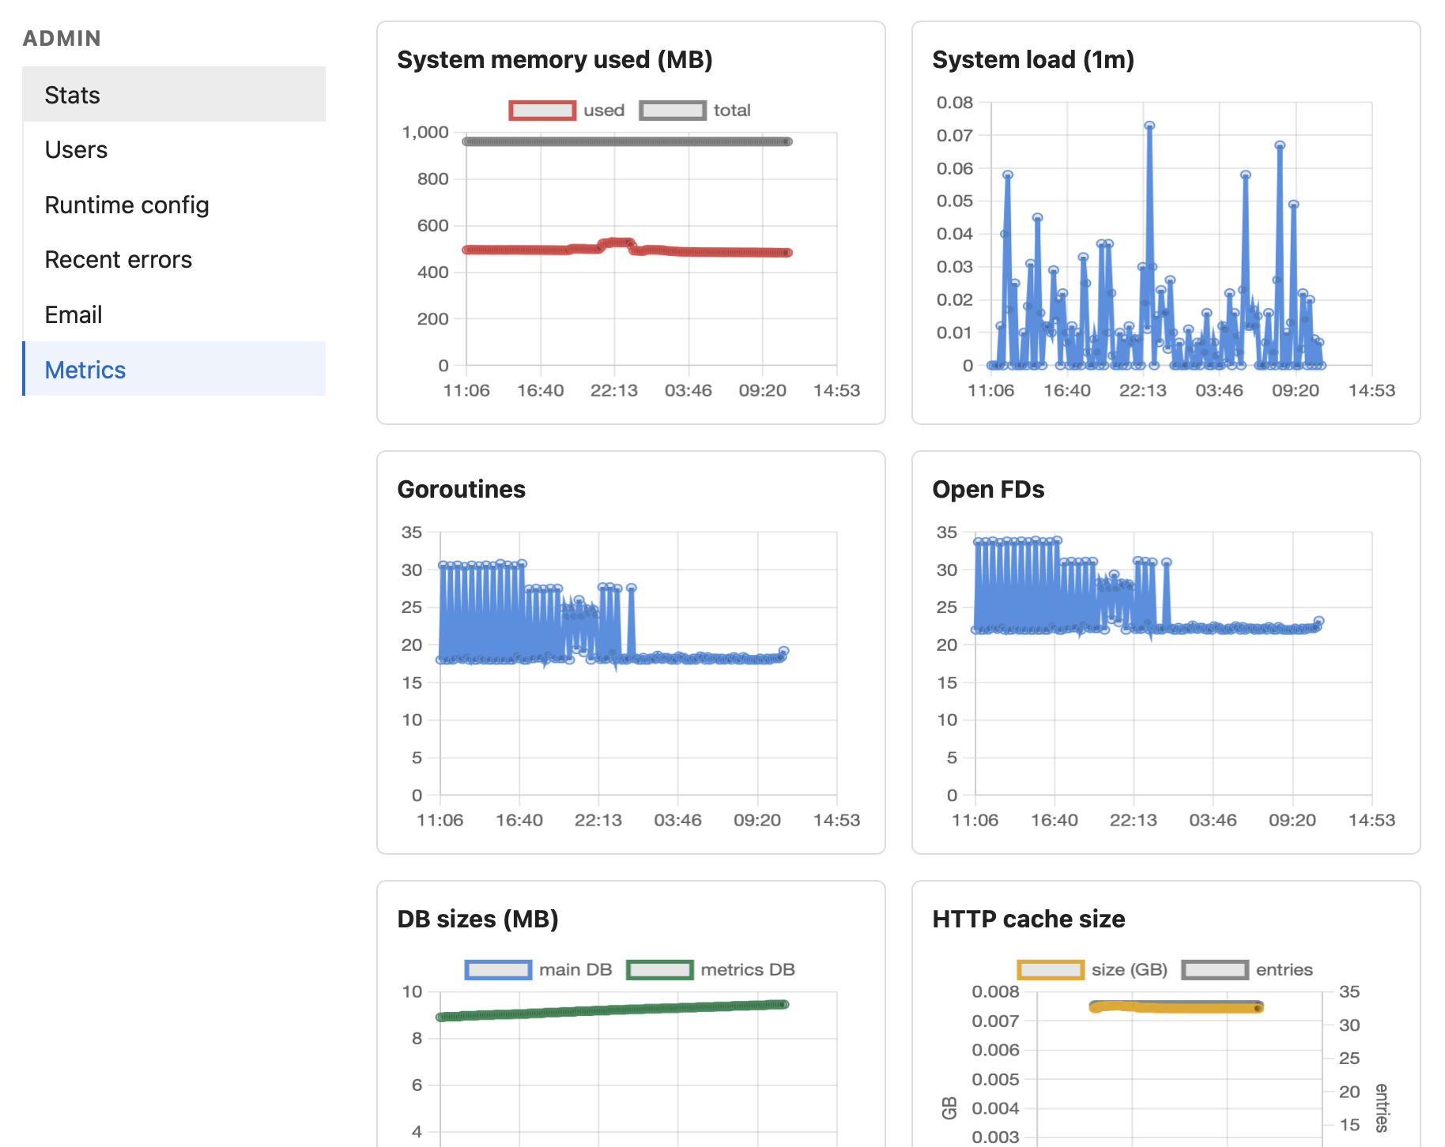
Task: Click the 'System load (1m)' heading
Action: point(1033,60)
